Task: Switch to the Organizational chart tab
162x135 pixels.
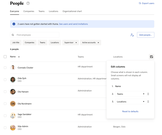Action: pyautogui.click(x=72, y=11)
